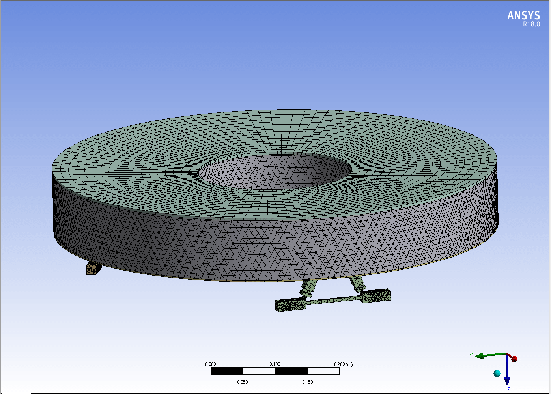Click the ANSYS logo text
551x394 pixels.
[x=523, y=15]
